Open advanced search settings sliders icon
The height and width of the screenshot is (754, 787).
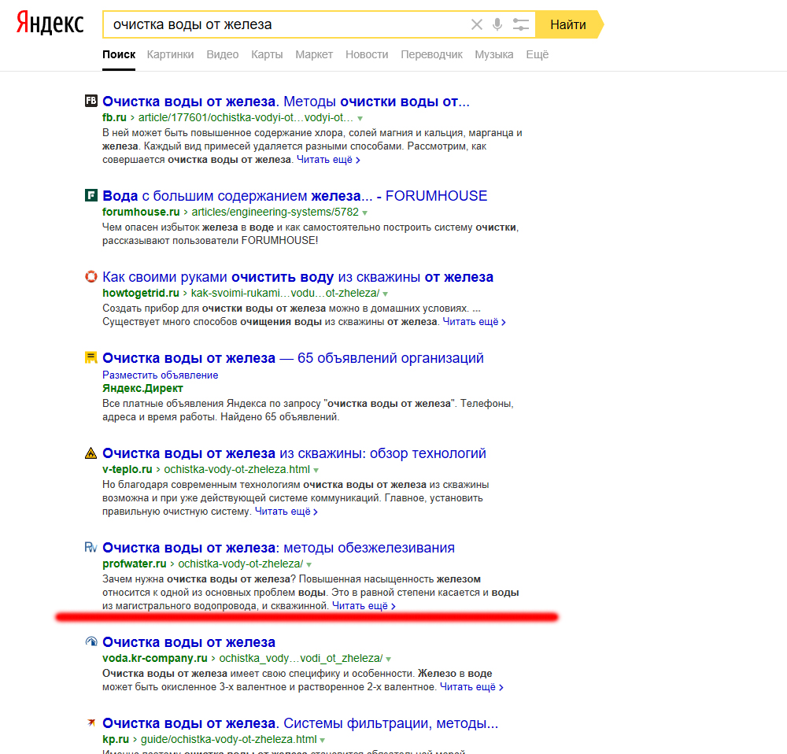520,24
